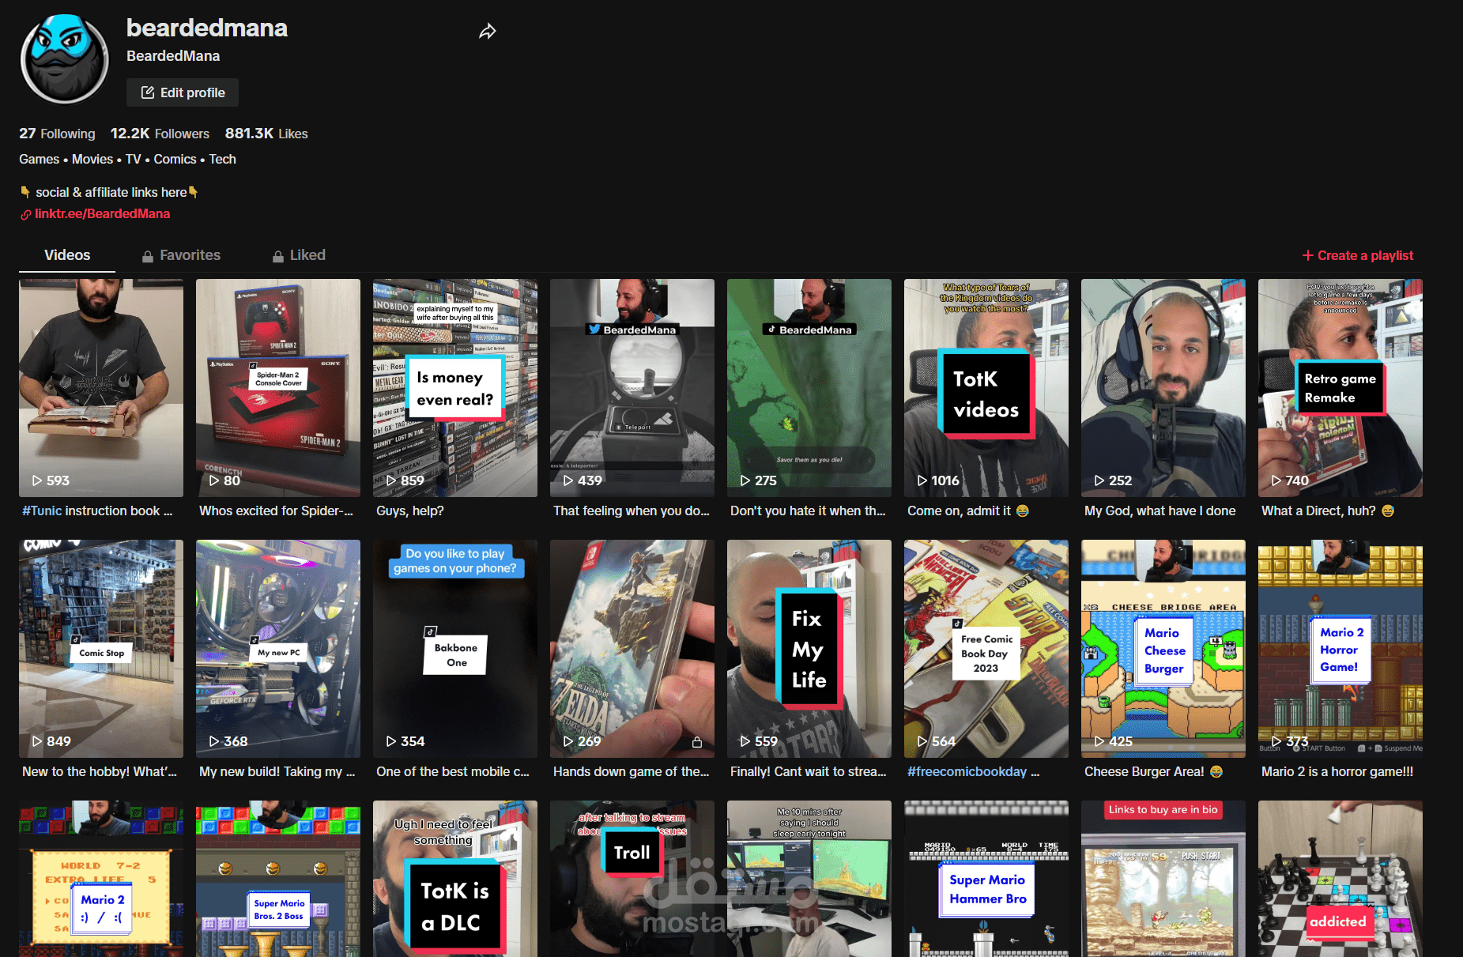Open the Comic Stop video thumbnail
Viewport: 1463px width, 957px height.
(x=101, y=649)
